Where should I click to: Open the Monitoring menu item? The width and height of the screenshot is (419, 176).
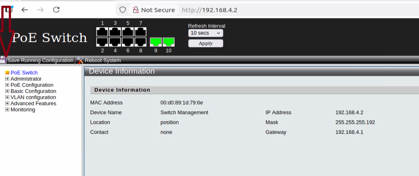coord(22,110)
